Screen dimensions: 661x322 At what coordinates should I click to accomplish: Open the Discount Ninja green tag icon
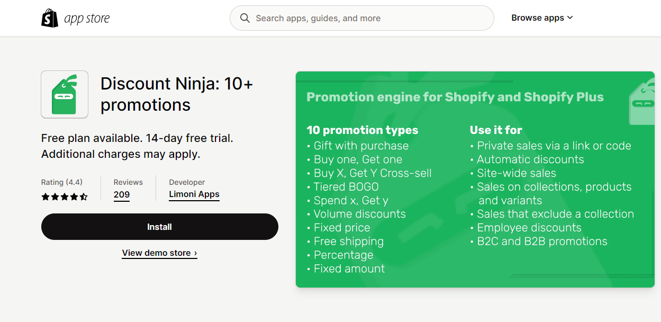coord(65,94)
